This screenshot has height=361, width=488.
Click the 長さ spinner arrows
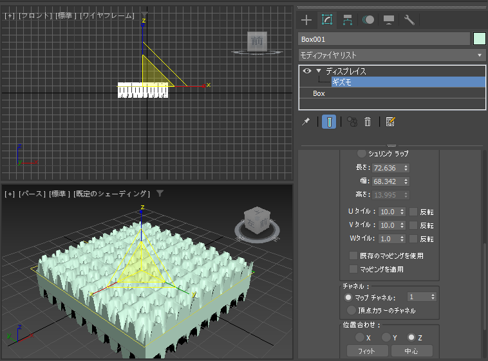coord(406,168)
